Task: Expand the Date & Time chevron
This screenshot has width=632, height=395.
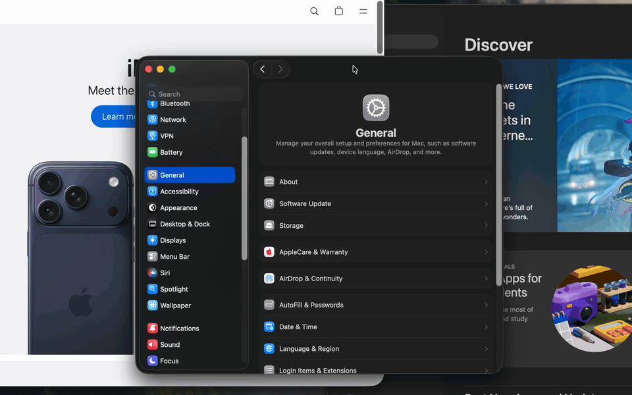Action: pos(486,327)
